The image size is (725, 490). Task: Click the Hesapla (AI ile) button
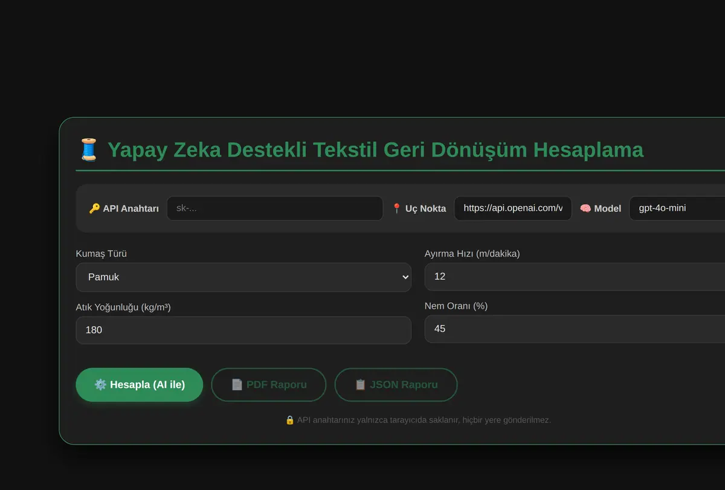140,385
